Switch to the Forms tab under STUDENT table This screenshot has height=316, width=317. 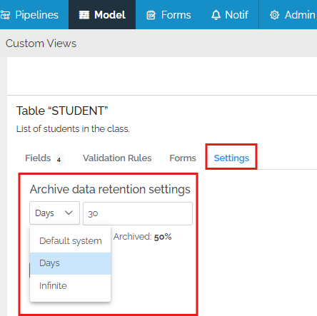(x=183, y=158)
